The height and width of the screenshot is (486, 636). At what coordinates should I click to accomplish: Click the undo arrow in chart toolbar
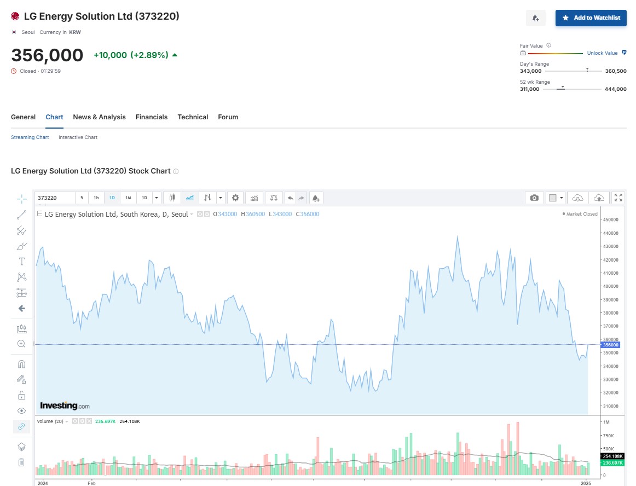[x=291, y=198]
